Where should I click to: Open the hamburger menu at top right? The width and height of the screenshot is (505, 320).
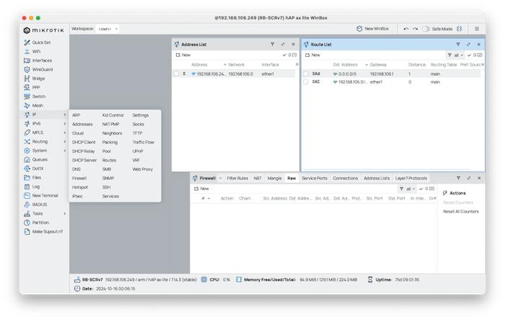[477, 29]
